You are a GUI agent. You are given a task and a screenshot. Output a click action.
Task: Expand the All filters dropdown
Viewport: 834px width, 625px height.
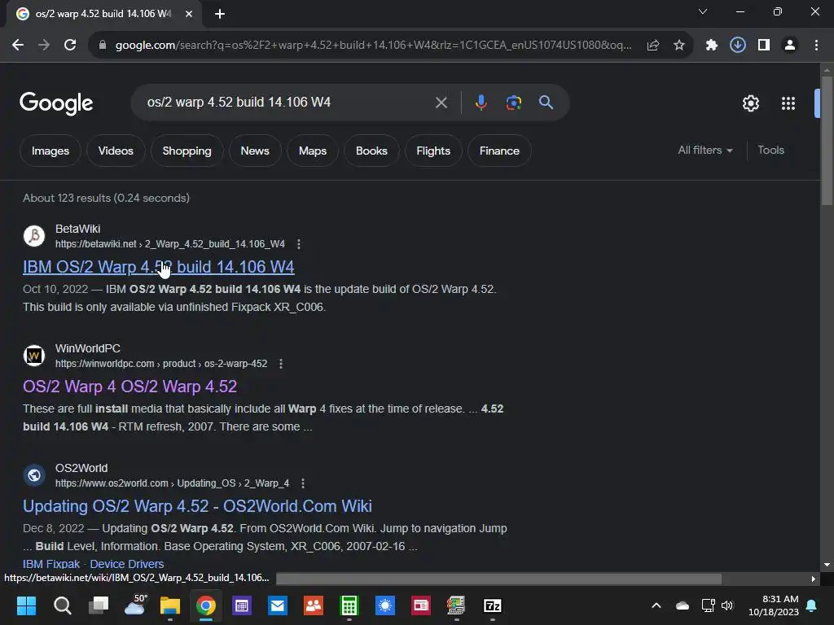pos(705,151)
